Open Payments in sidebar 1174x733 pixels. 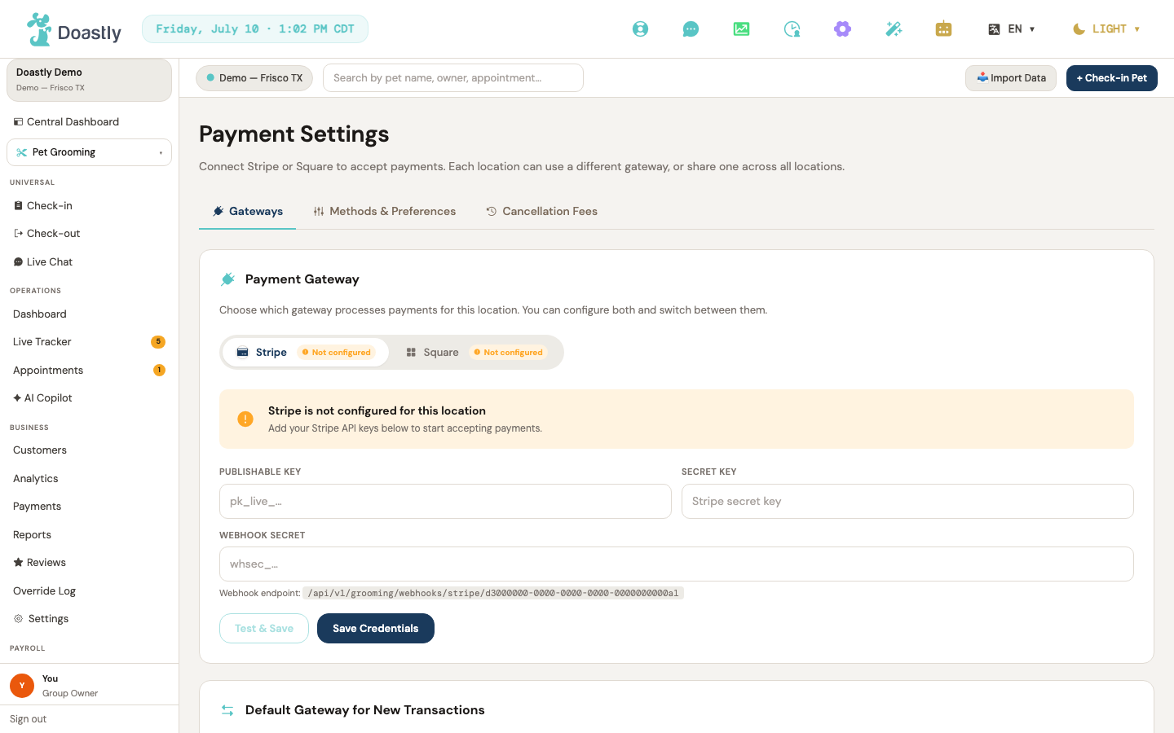(89, 507)
